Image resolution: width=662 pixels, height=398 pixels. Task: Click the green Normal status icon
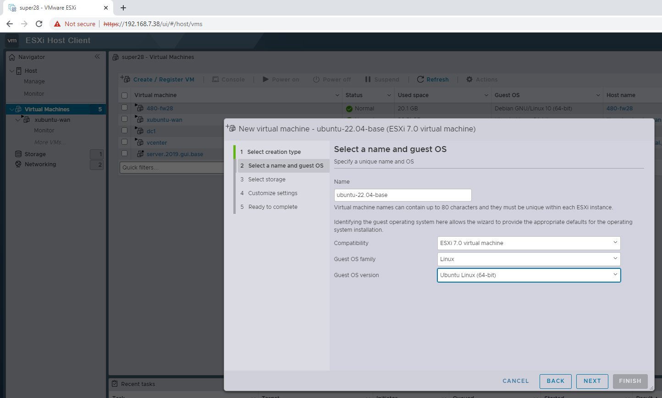pos(349,109)
